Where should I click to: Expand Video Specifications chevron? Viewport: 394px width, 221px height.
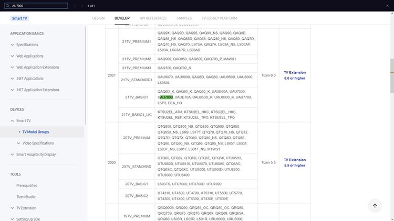tap(18, 143)
